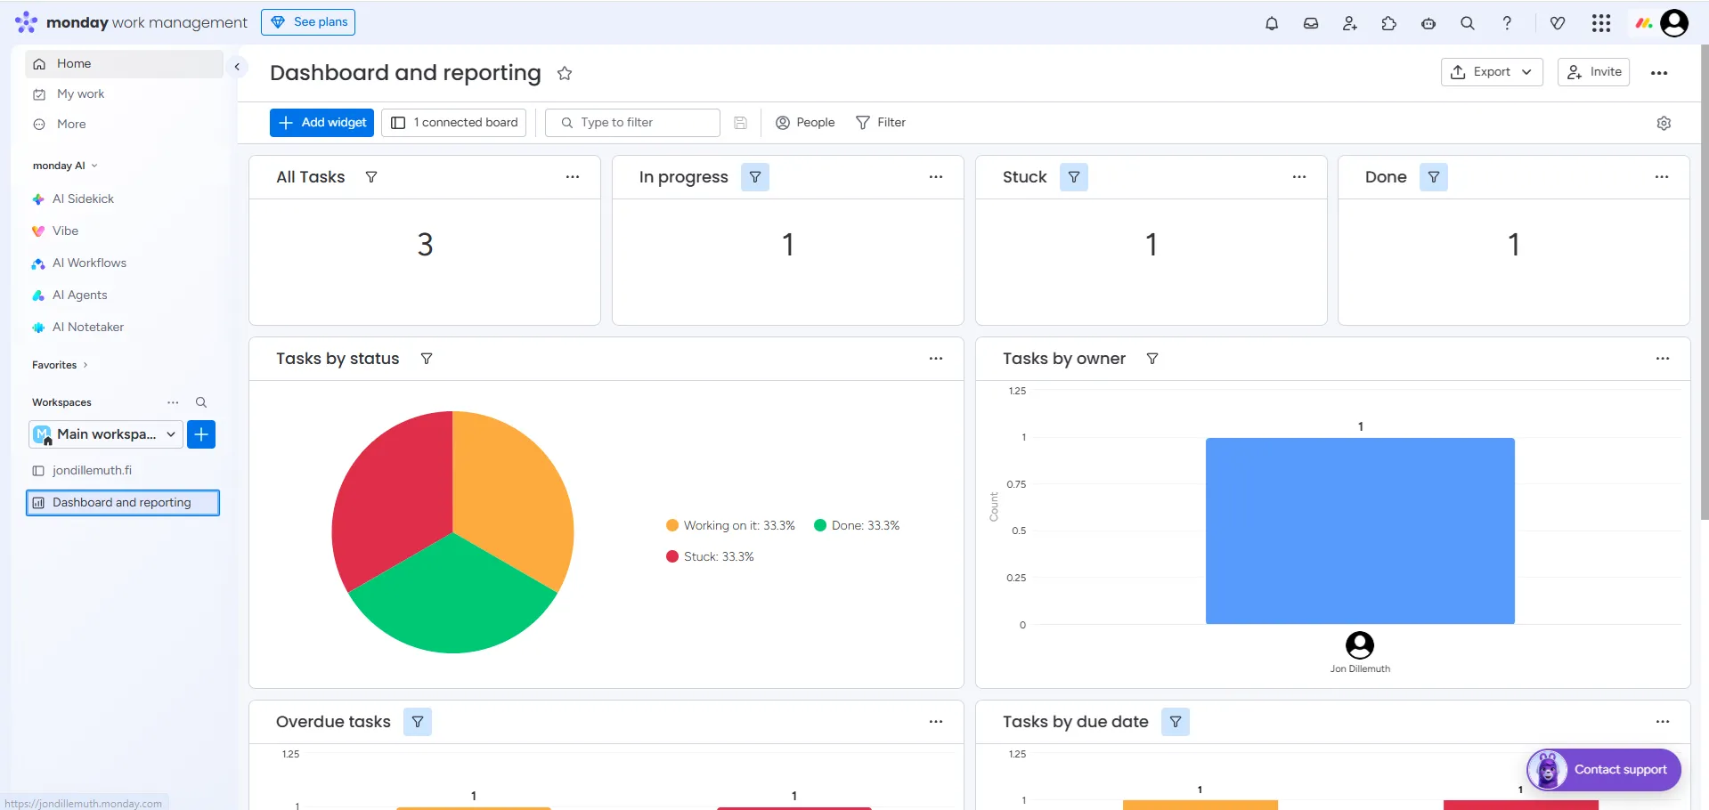Open AI Notetaker in the sidebar
This screenshot has width=1709, height=810.
coord(86,327)
